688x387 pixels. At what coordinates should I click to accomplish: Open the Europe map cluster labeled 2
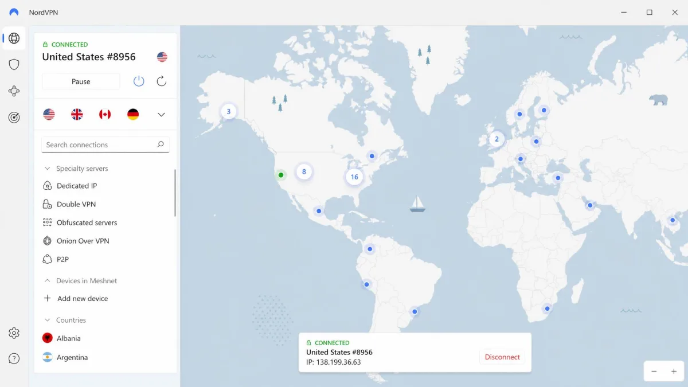(497, 139)
